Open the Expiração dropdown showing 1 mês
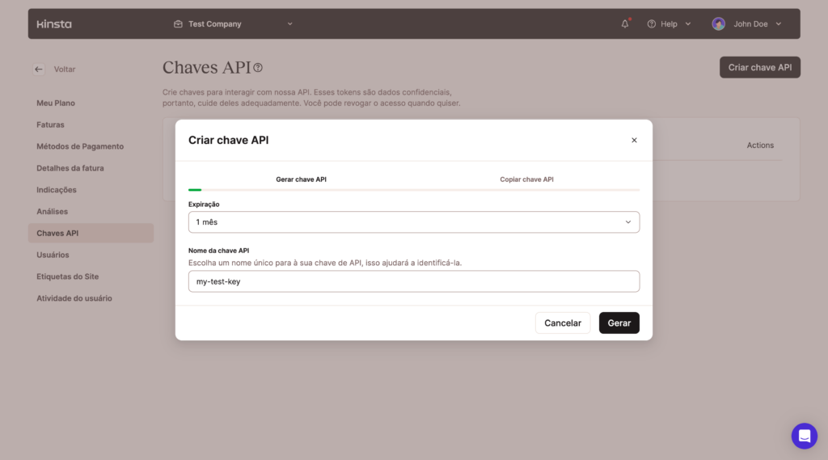 click(x=413, y=222)
